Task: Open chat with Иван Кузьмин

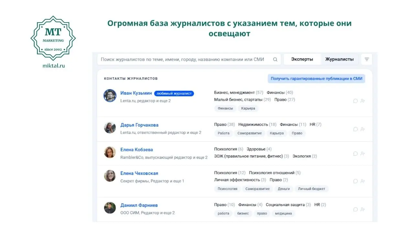Action: 355,101
